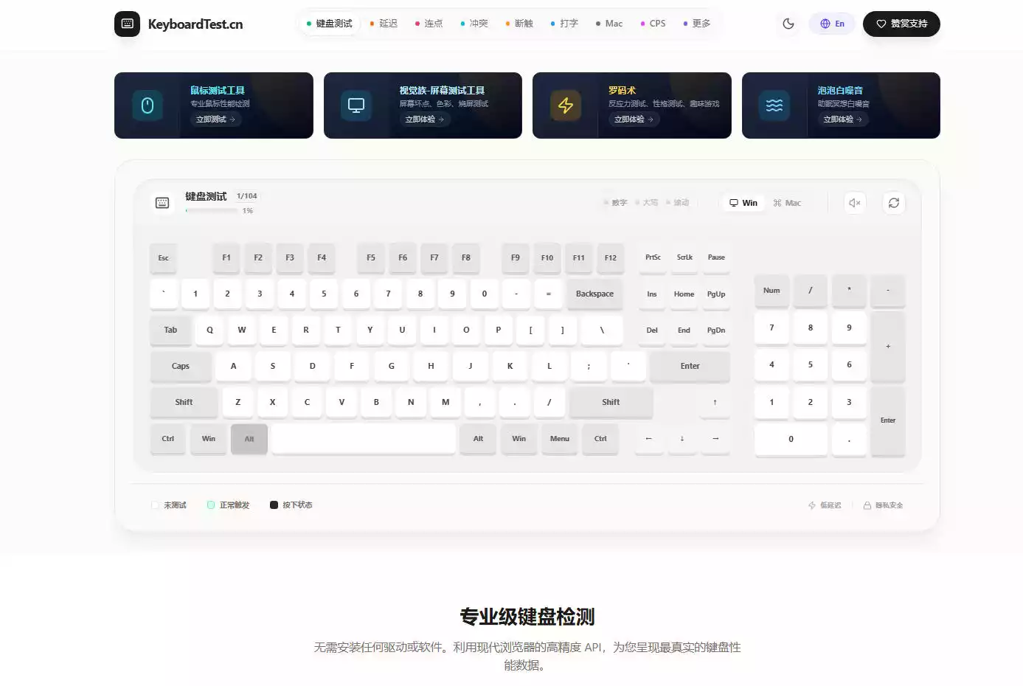Image resolution: width=1023 pixels, height=686 pixels.
Task: Click the 隐私安全 lock icon
Action: tap(867, 505)
